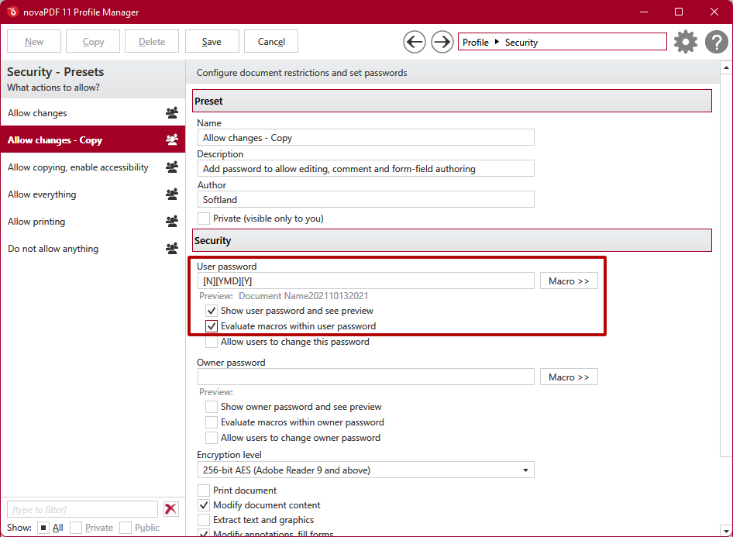Select the Allow changes preset
The width and height of the screenshot is (733, 537).
pyautogui.click(x=93, y=112)
